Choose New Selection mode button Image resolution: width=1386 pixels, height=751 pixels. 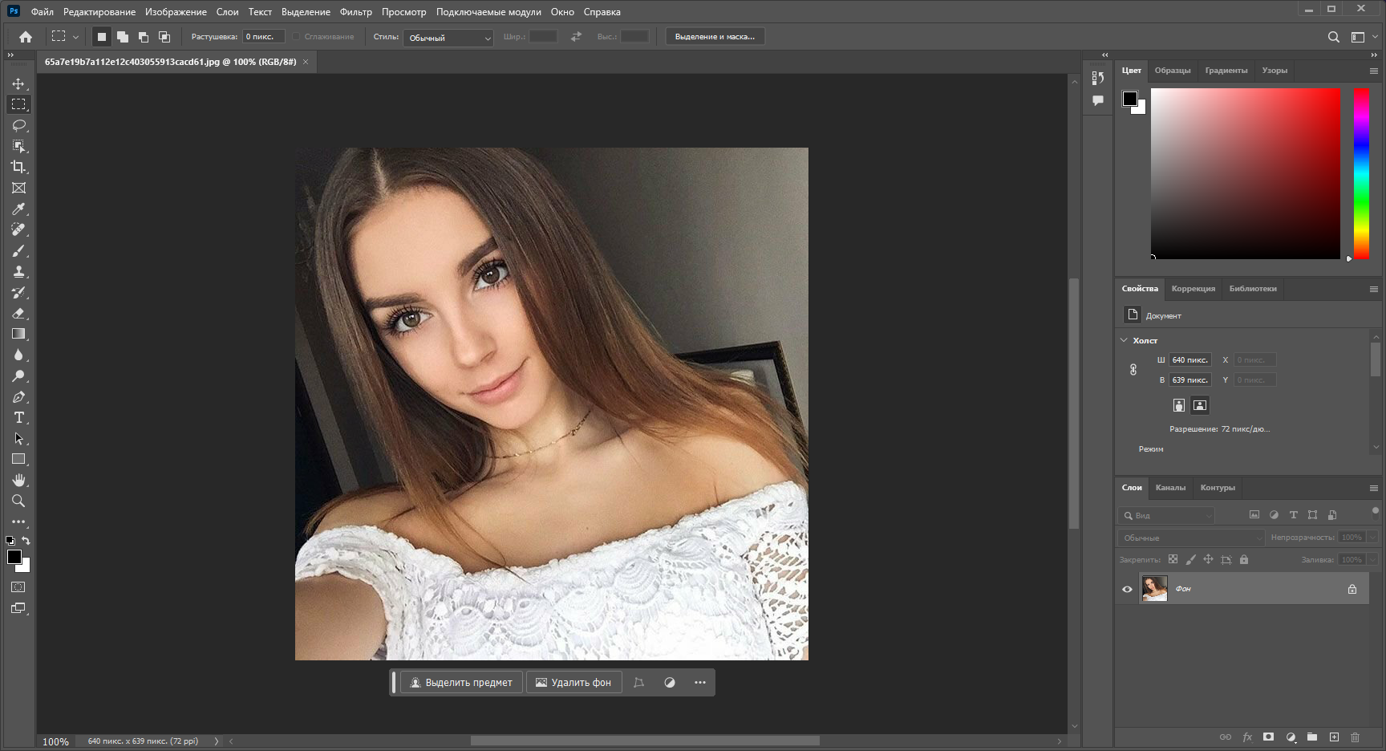click(101, 37)
